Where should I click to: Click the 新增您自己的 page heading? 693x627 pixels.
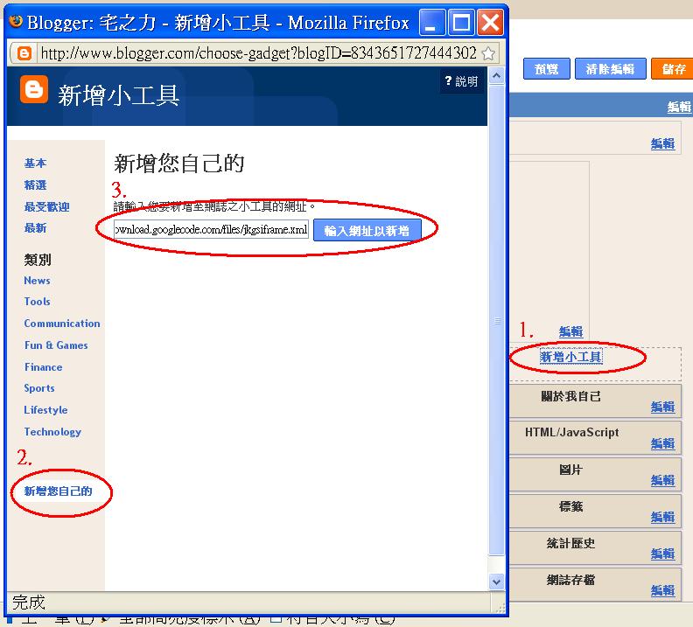[x=179, y=163]
